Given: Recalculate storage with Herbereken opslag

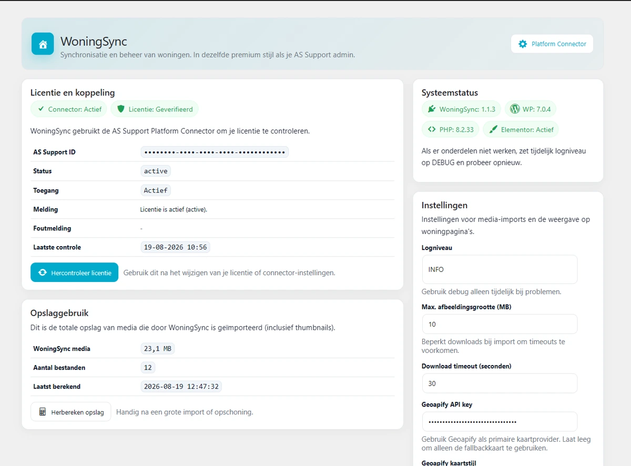Looking at the screenshot, I should [70, 412].
